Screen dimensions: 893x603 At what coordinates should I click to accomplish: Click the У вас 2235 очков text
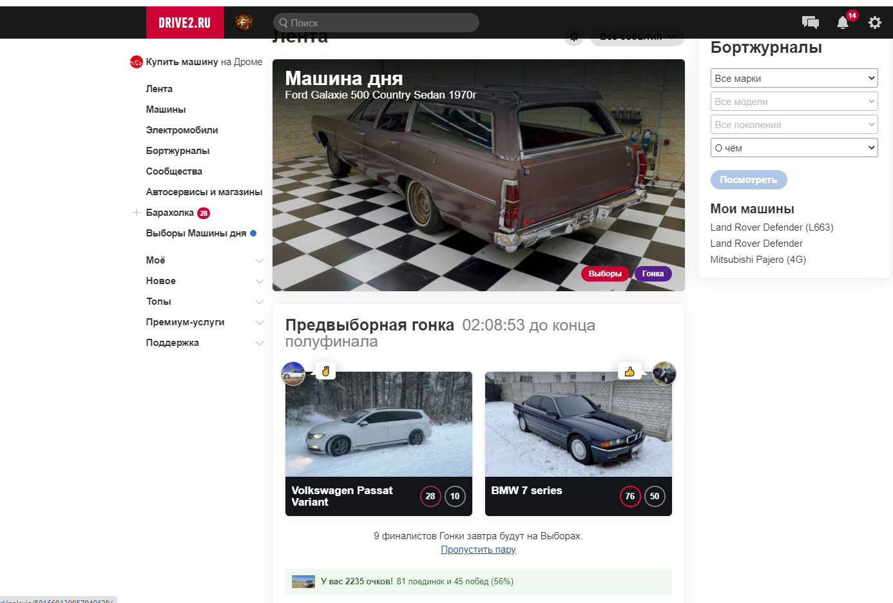pos(357,582)
